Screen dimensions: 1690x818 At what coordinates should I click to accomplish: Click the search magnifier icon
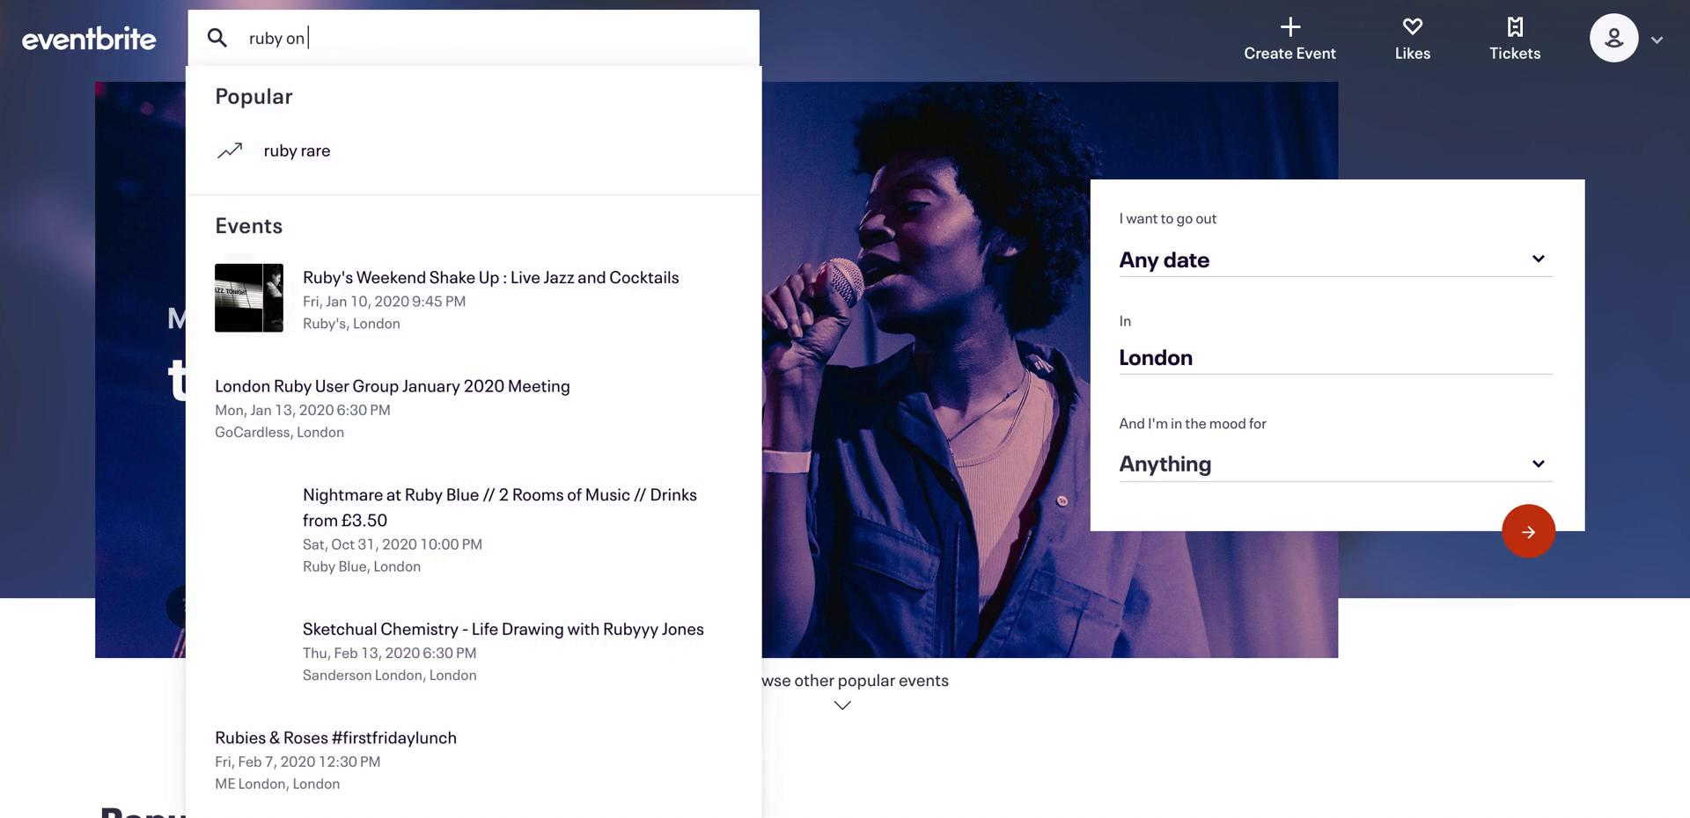pyautogui.click(x=217, y=38)
